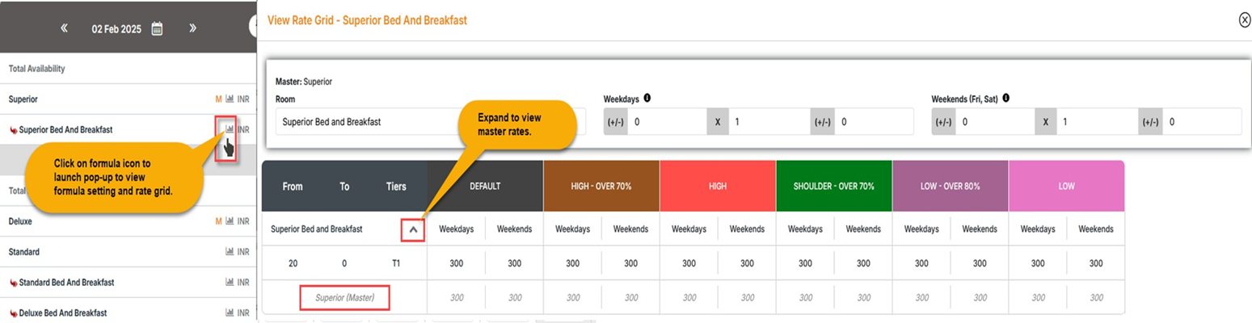Image resolution: width=1252 pixels, height=323 pixels.
Task: Click formula icon for Superior Bed And Breakfast
Action: point(230,129)
